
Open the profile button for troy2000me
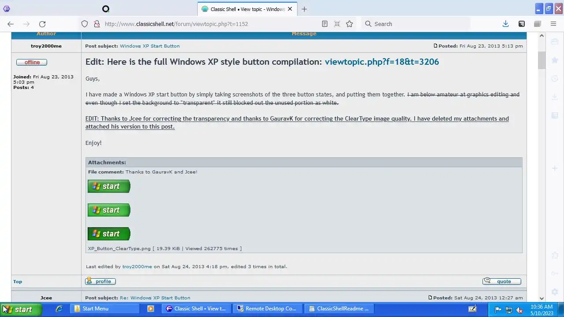[100, 281]
